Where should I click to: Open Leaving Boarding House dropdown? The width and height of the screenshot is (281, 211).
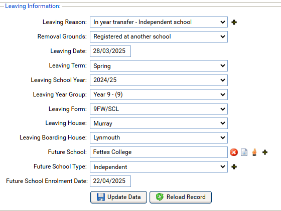(x=159, y=137)
